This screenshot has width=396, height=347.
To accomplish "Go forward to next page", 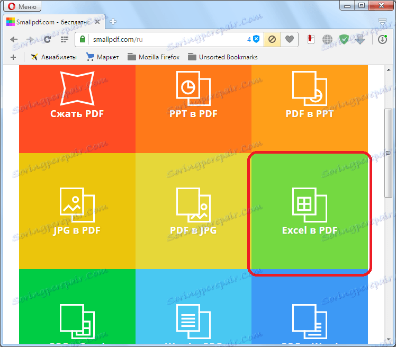I will click(30, 39).
